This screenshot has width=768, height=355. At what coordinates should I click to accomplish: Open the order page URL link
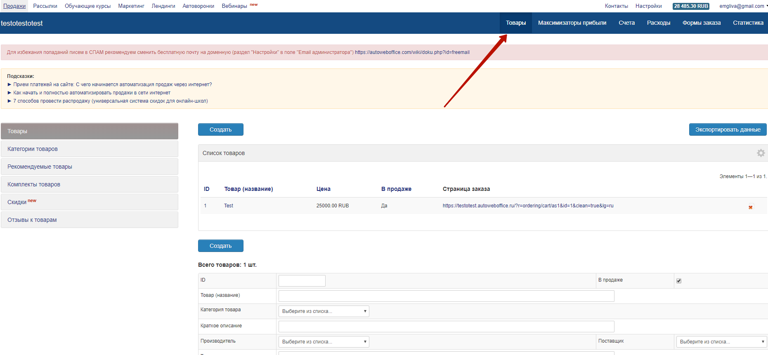click(x=528, y=206)
